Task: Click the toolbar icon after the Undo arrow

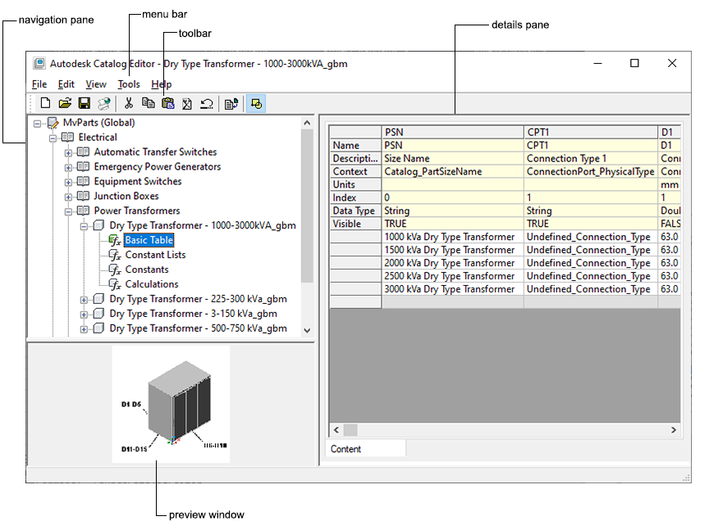Action: [231, 104]
